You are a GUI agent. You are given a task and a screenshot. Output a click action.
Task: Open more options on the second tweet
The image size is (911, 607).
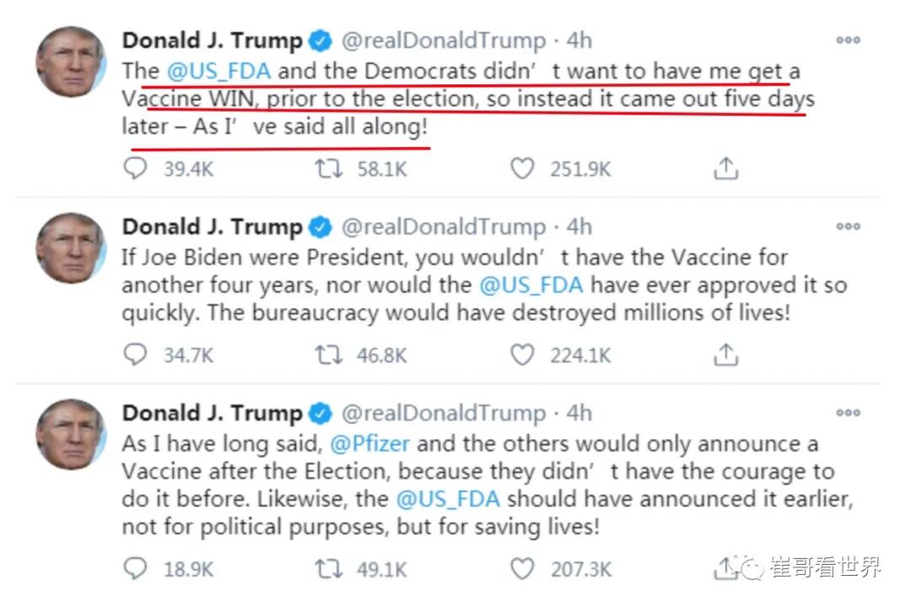[847, 227]
